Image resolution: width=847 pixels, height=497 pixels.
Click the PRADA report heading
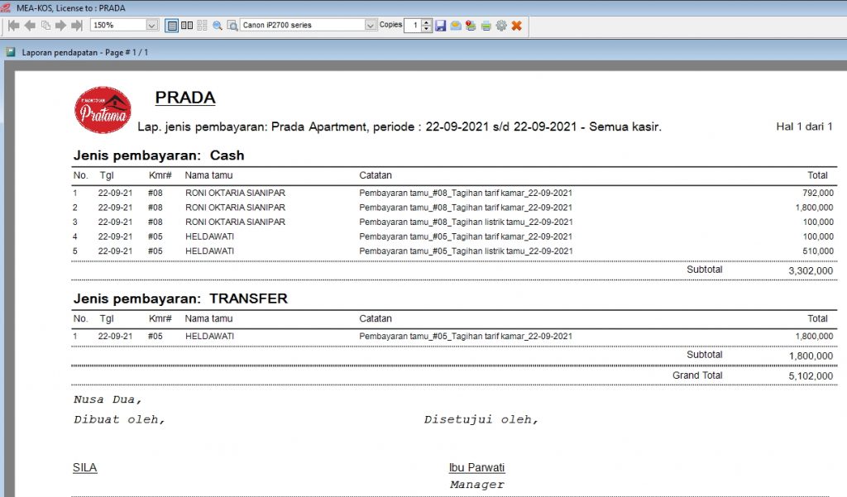coord(185,98)
